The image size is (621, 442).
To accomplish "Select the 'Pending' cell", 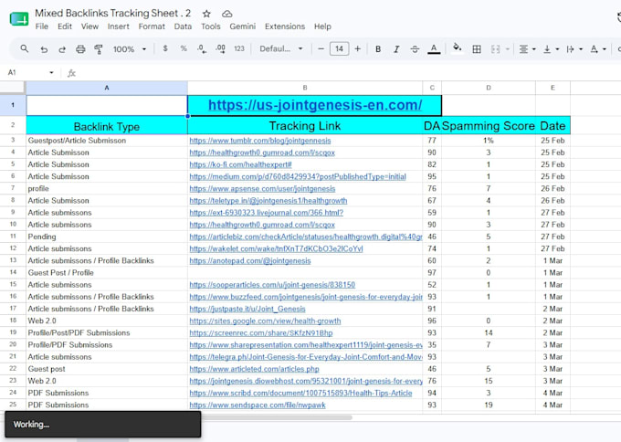I will point(107,237).
